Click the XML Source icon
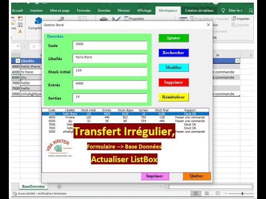This screenshot has width=266, height=199. click(183, 19)
